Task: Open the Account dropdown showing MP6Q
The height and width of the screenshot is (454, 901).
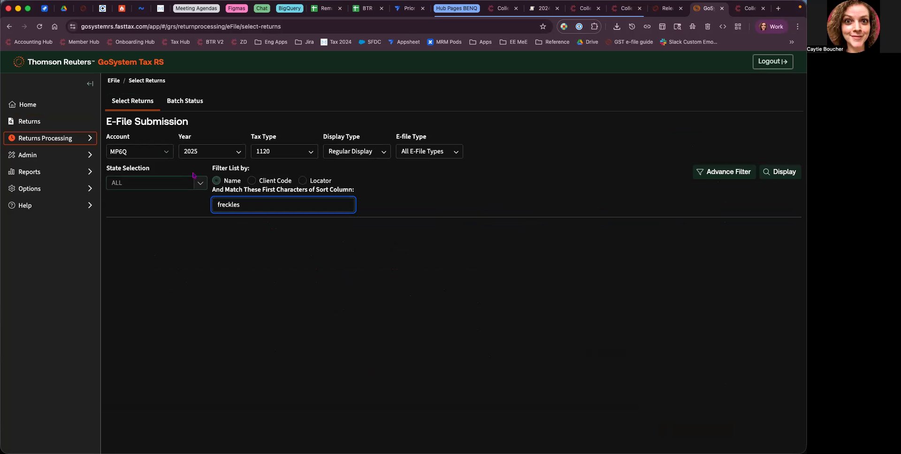Action: pyautogui.click(x=139, y=152)
